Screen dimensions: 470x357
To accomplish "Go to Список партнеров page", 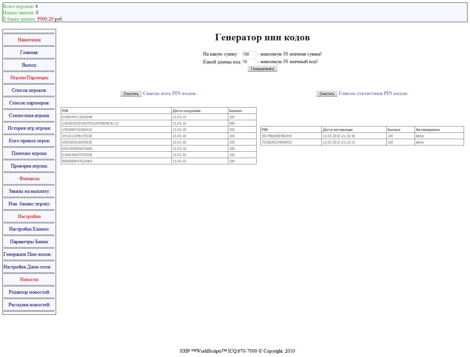I will (29, 103).
